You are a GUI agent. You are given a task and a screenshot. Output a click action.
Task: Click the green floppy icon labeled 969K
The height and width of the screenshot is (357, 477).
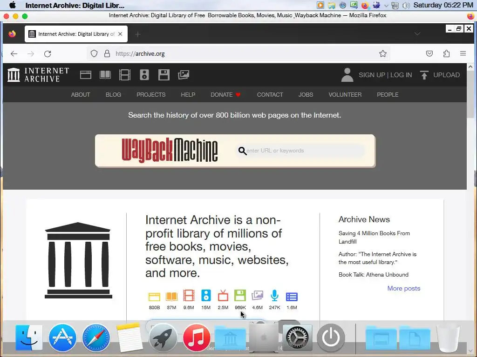click(240, 296)
